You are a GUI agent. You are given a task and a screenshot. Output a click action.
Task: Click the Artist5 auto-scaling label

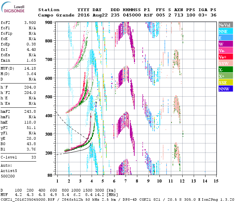(x=9, y=171)
